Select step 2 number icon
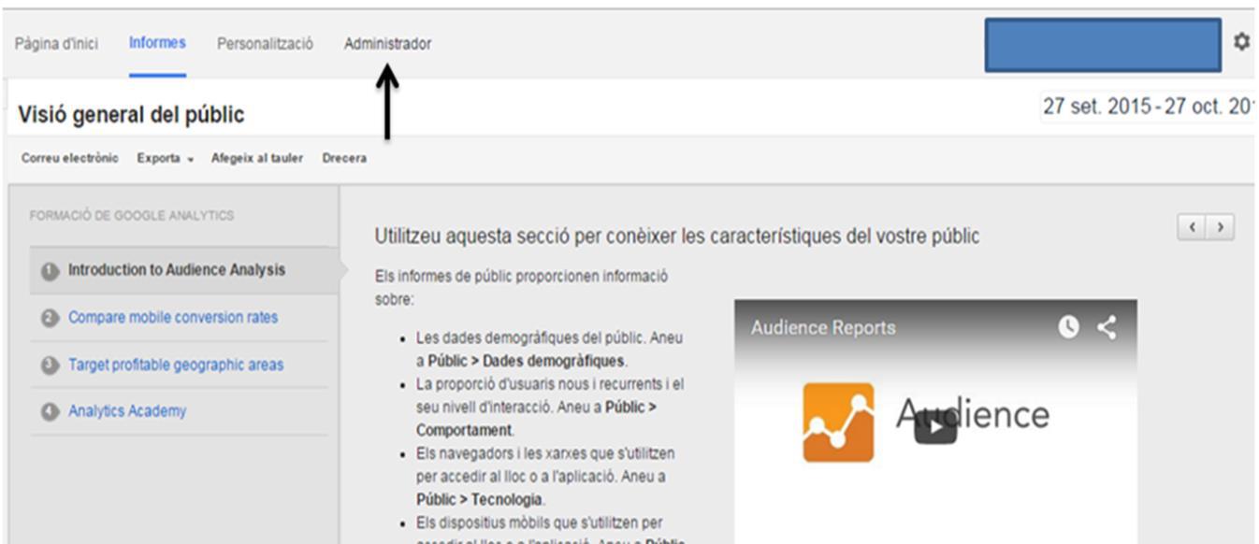1259x544 pixels. point(50,319)
